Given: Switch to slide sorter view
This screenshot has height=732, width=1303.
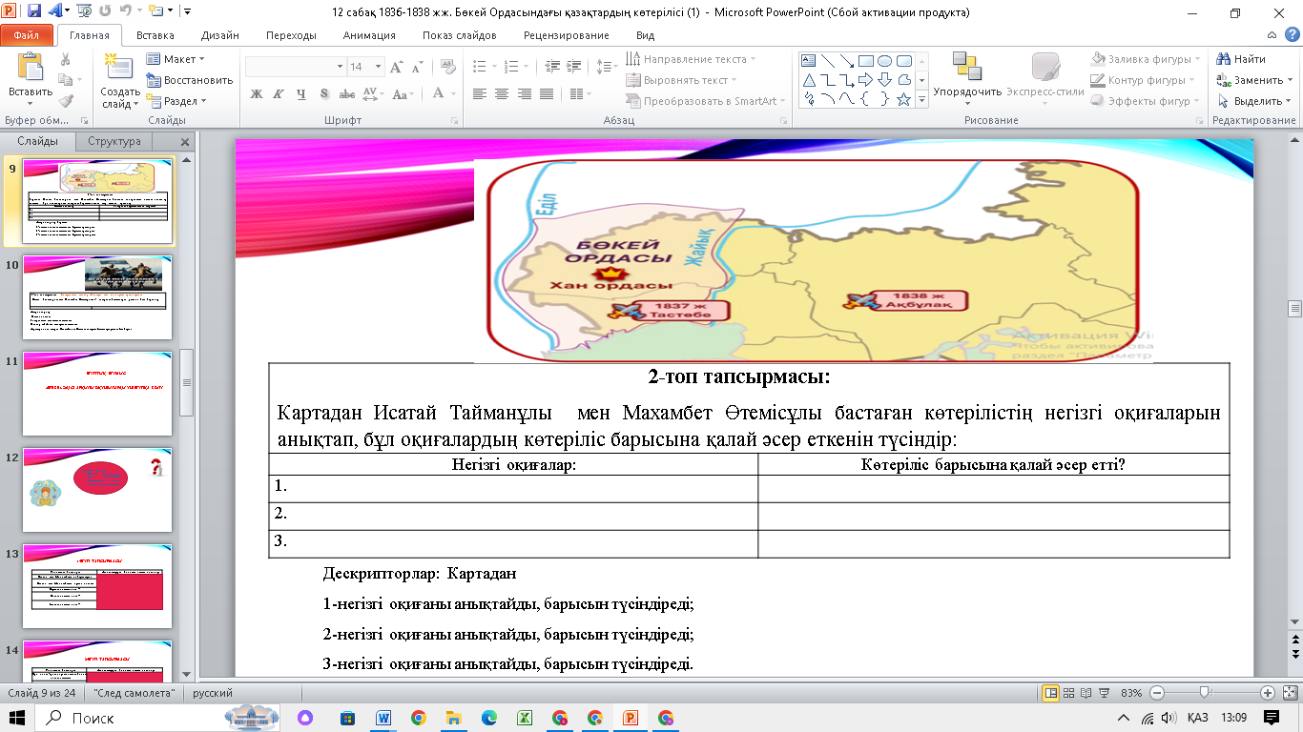Looking at the screenshot, I should (1069, 693).
